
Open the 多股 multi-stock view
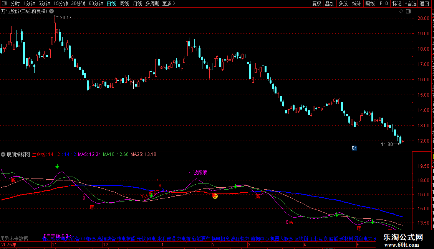pyautogui.click(x=343, y=3)
